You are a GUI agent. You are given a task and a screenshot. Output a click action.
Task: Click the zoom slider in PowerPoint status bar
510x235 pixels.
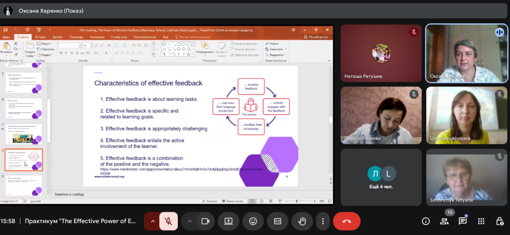tap(296, 201)
